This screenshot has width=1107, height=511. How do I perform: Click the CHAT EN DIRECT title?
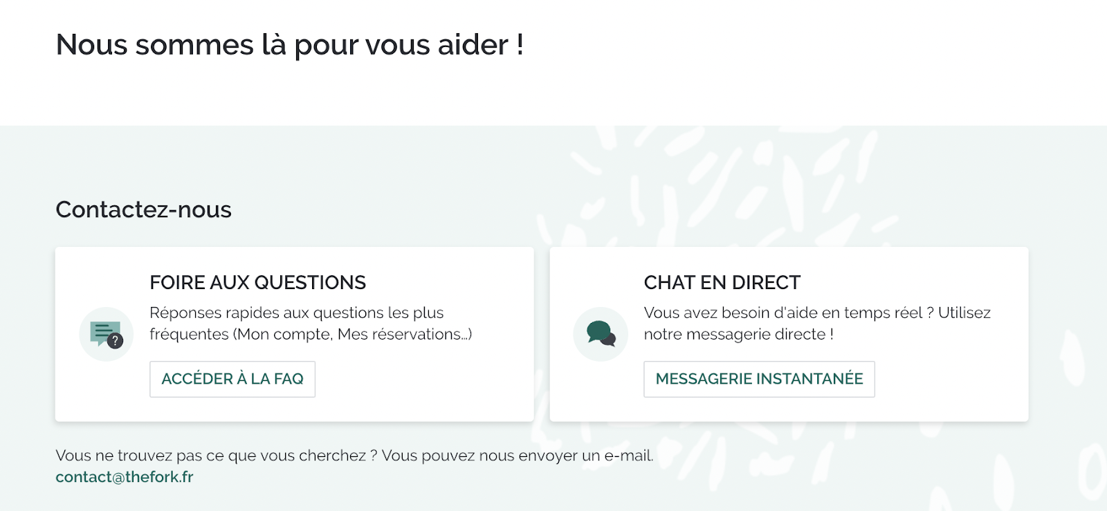[722, 283]
